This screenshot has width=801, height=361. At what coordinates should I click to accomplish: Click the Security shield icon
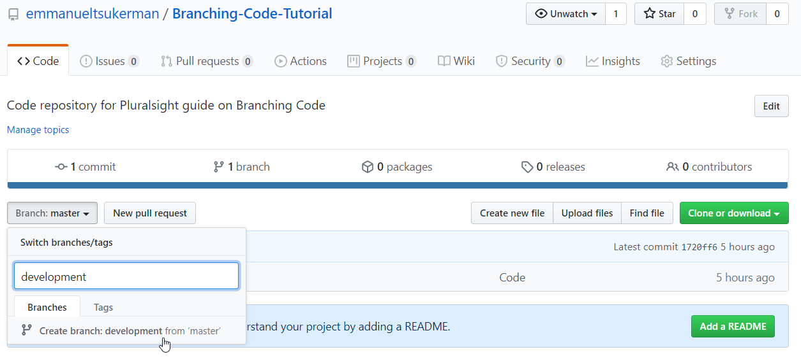point(502,61)
